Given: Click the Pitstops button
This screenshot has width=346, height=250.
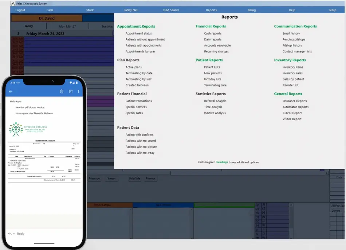Looking at the screenshot, I should (150, 179).
